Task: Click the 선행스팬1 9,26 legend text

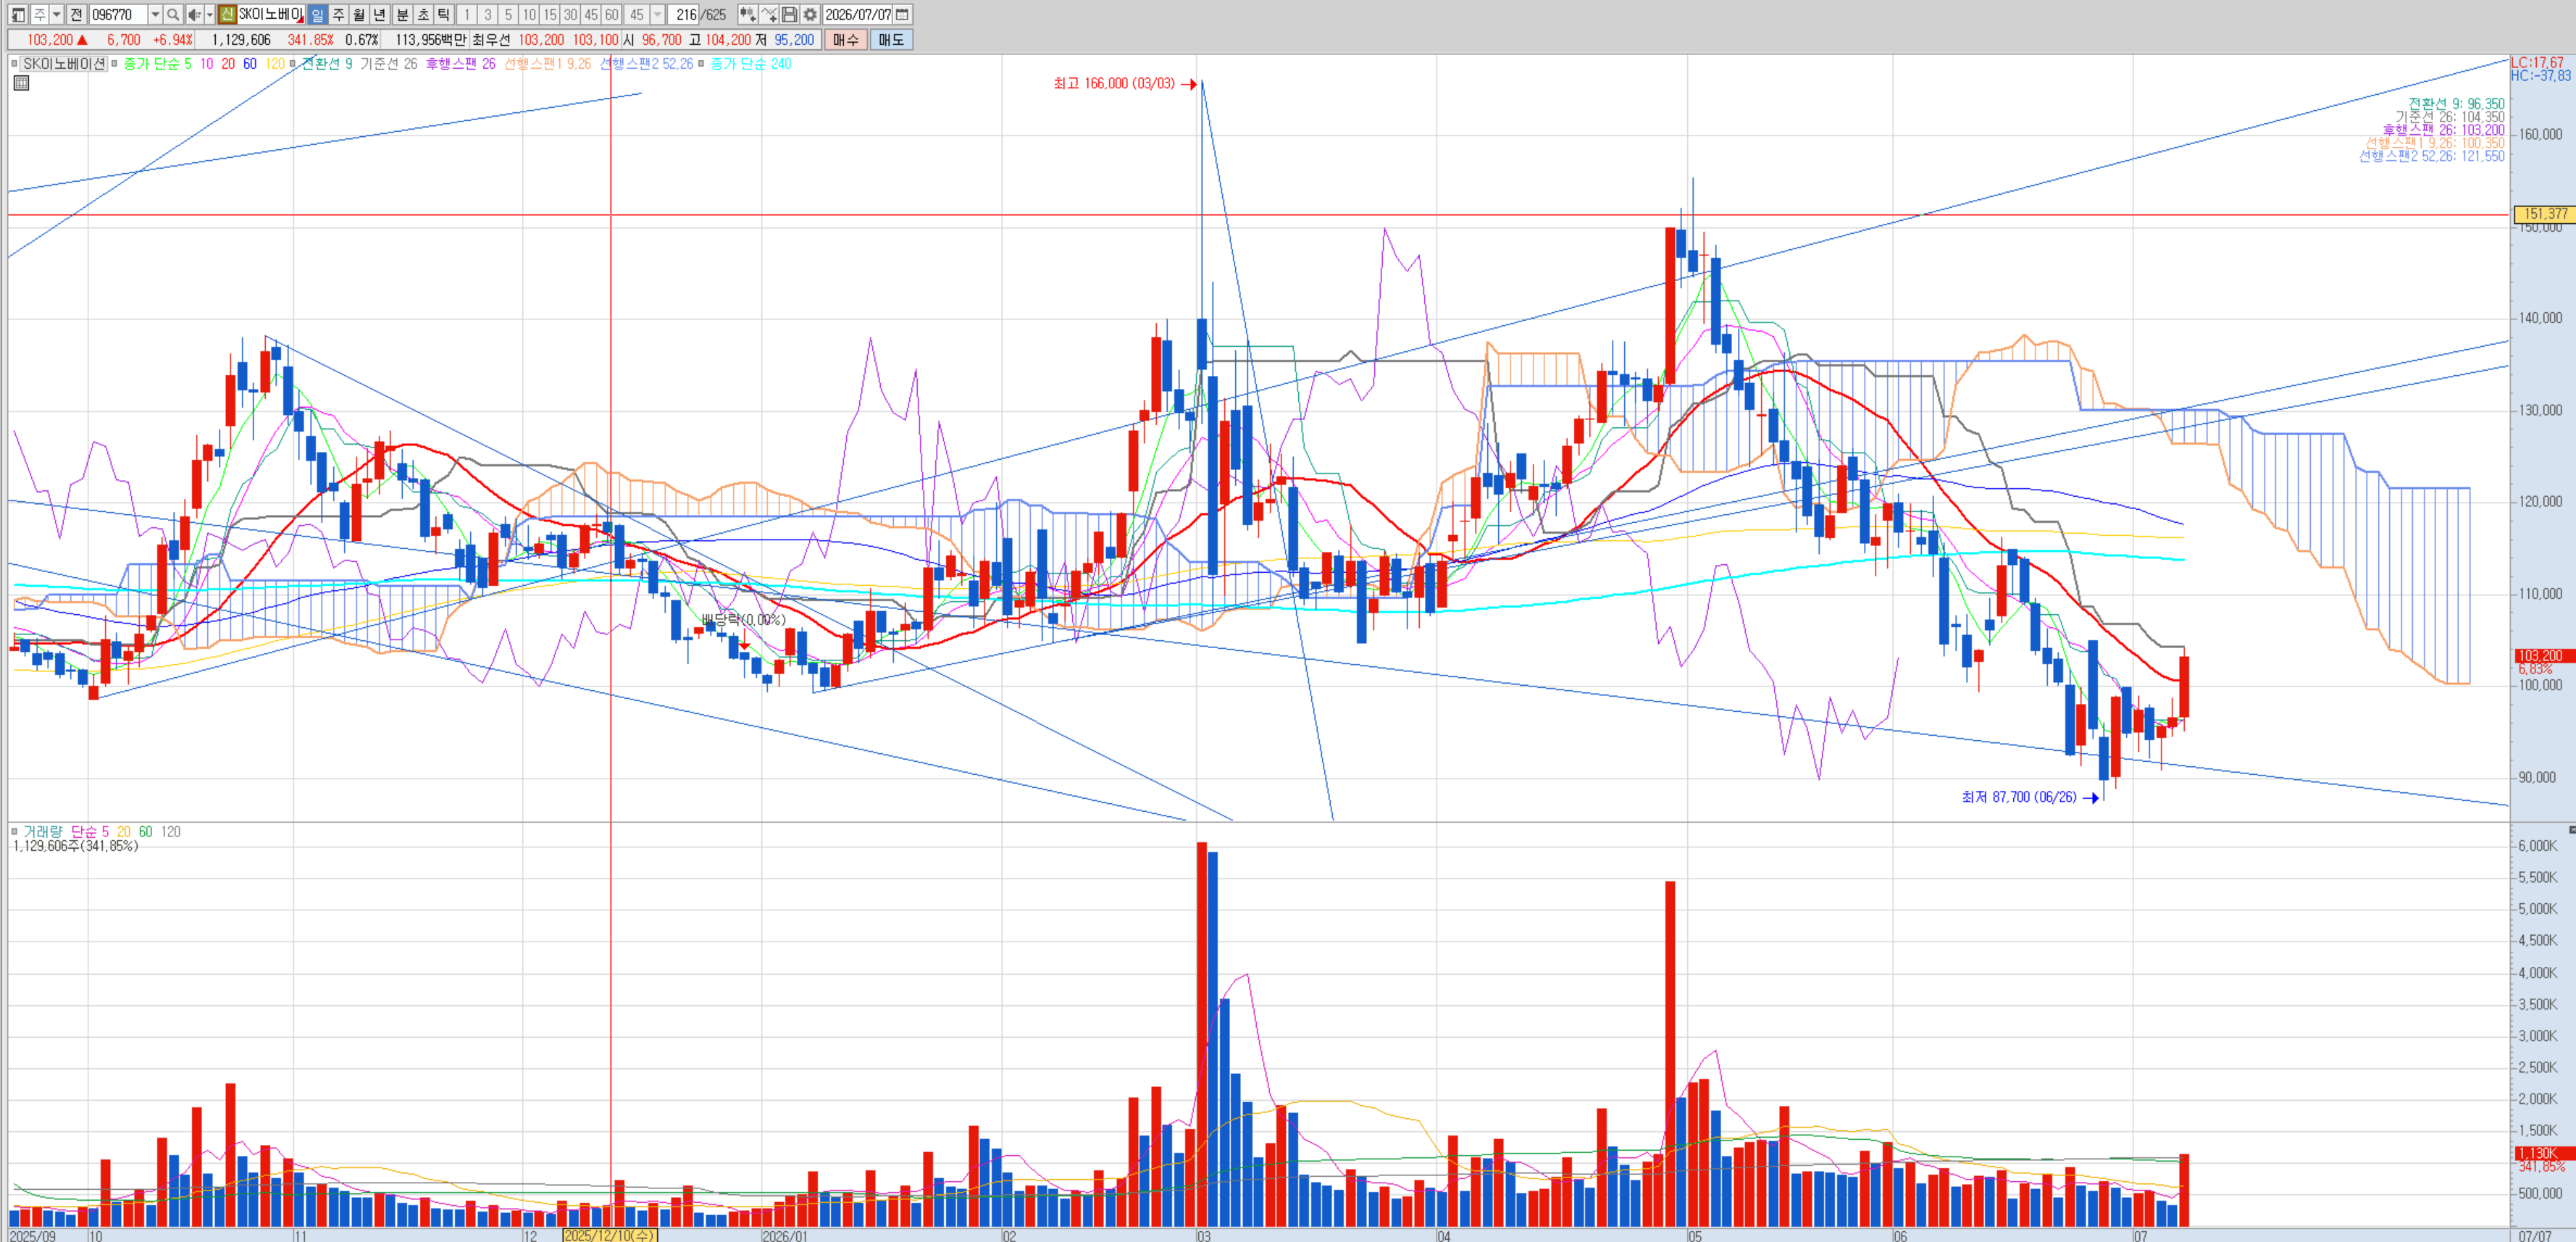Action: tap(548, 63)
